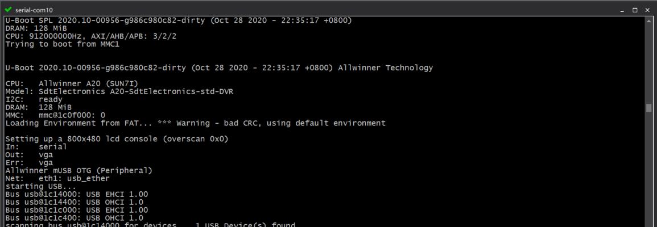
Task: Maximize the serial-com10 terminal window
Action: click(635, 10)
